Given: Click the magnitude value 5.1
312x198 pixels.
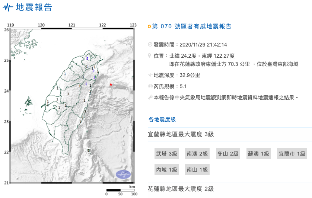Looking at the screenshot, I should coord(183,86).
